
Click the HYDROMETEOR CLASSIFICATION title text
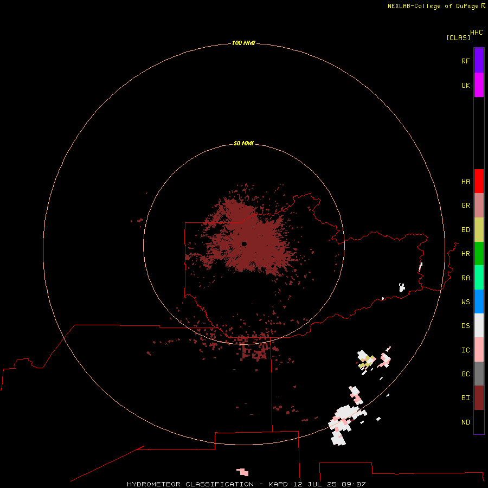[190, 484]
